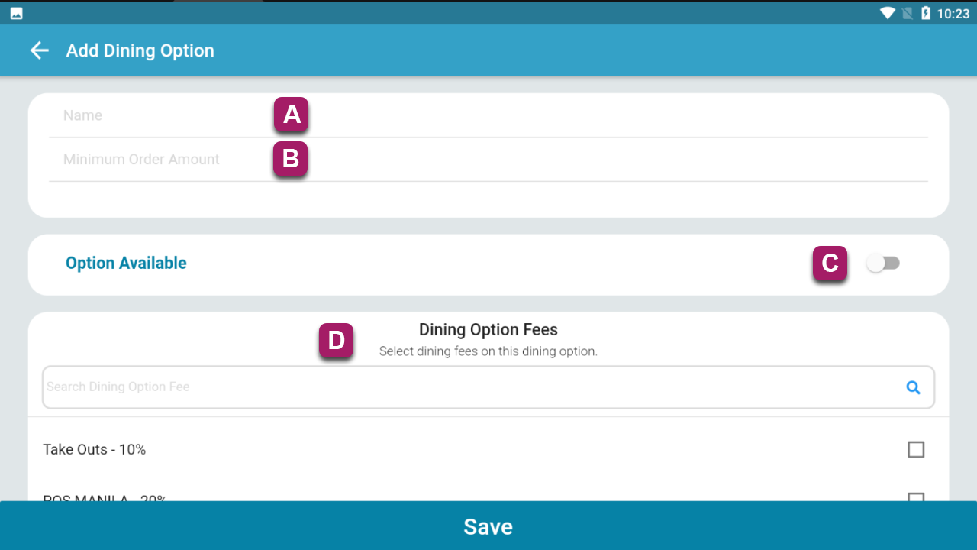
Task: Click the purple marker labeled A
Action: coord(291,115)
